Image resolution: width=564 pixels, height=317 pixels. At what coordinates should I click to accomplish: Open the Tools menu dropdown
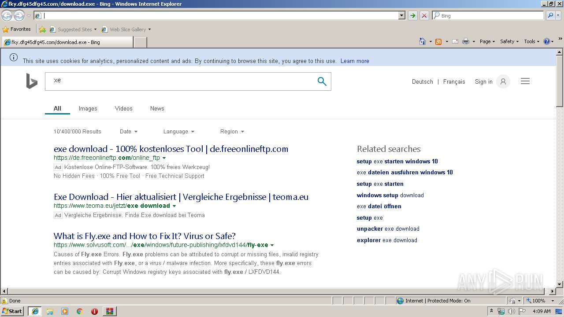(x=531, y=41)
